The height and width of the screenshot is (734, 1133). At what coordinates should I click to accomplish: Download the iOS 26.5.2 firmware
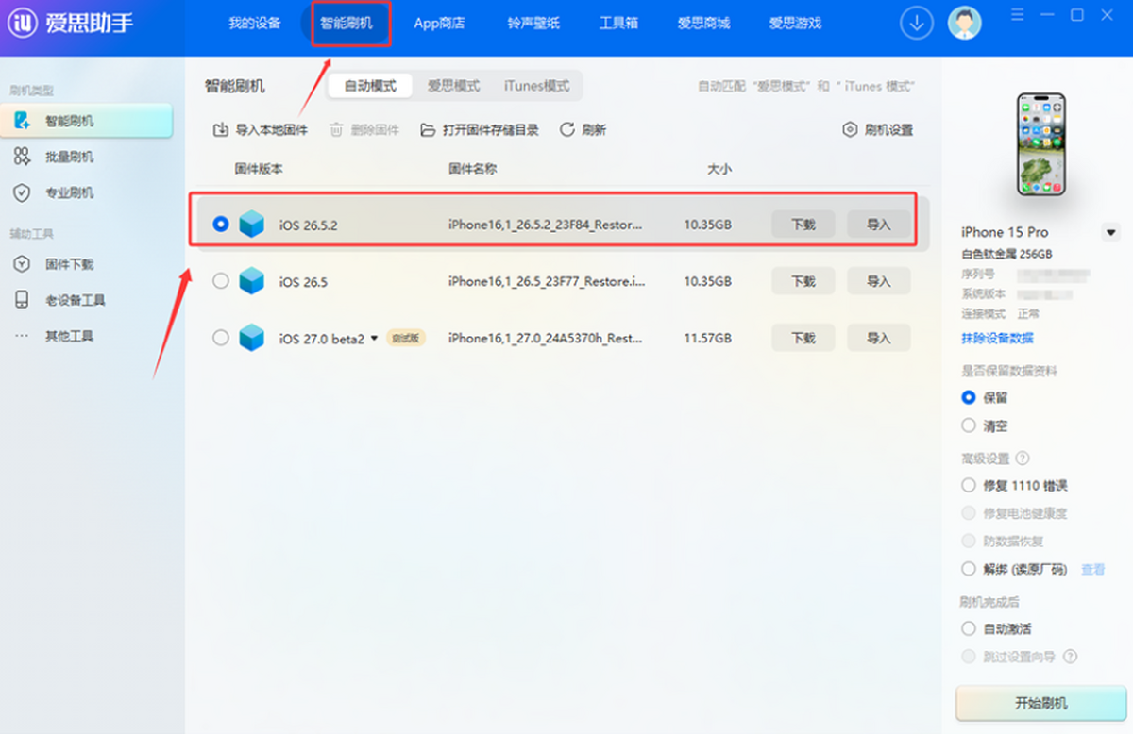(803, 225)
